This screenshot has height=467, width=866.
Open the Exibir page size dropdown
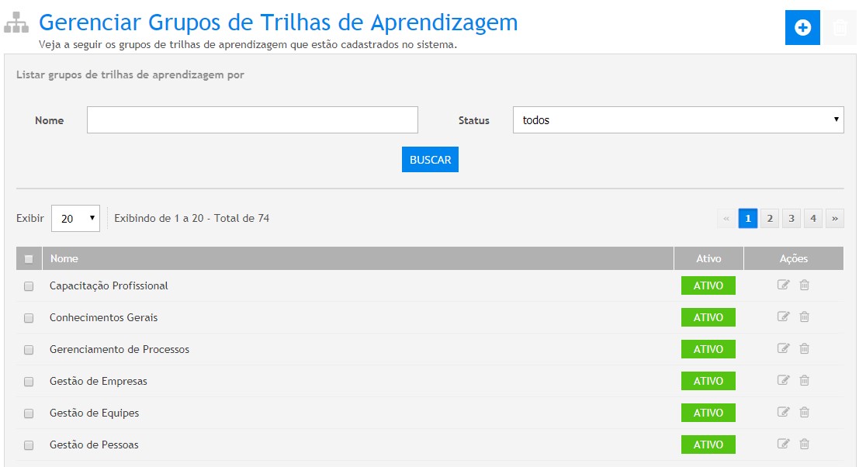76,219
